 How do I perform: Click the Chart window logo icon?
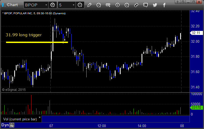click(4, 5)
